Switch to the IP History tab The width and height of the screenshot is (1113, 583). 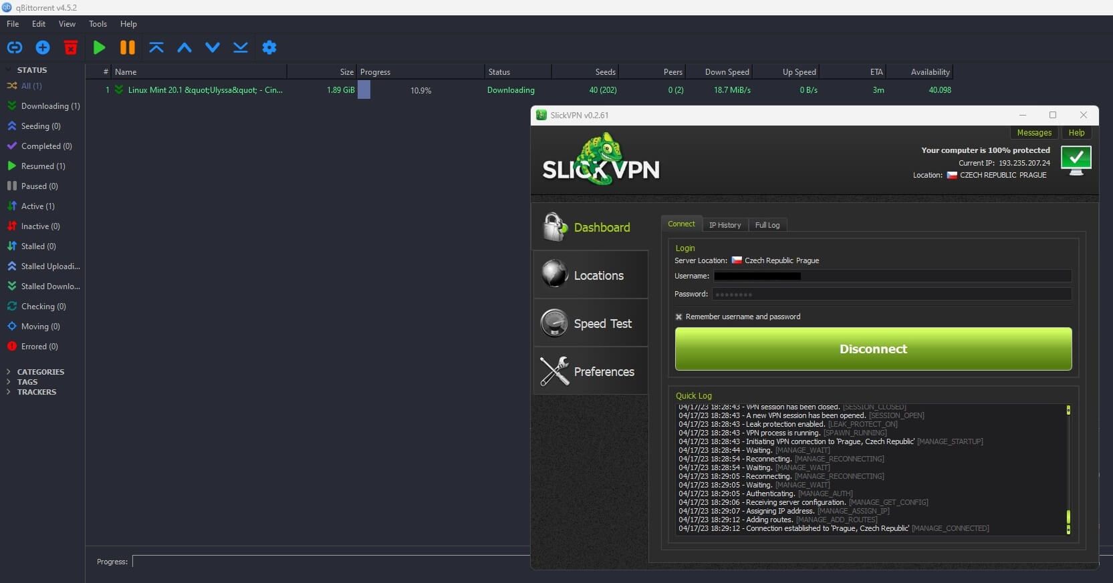725,225
